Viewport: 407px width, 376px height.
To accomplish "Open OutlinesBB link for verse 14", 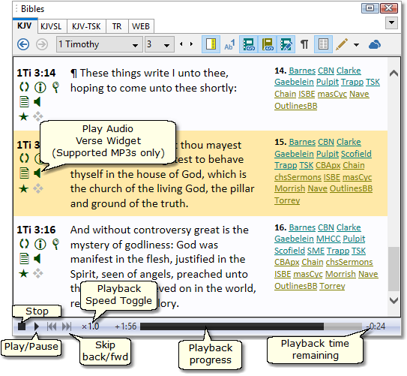I will [x=295, y=106].
